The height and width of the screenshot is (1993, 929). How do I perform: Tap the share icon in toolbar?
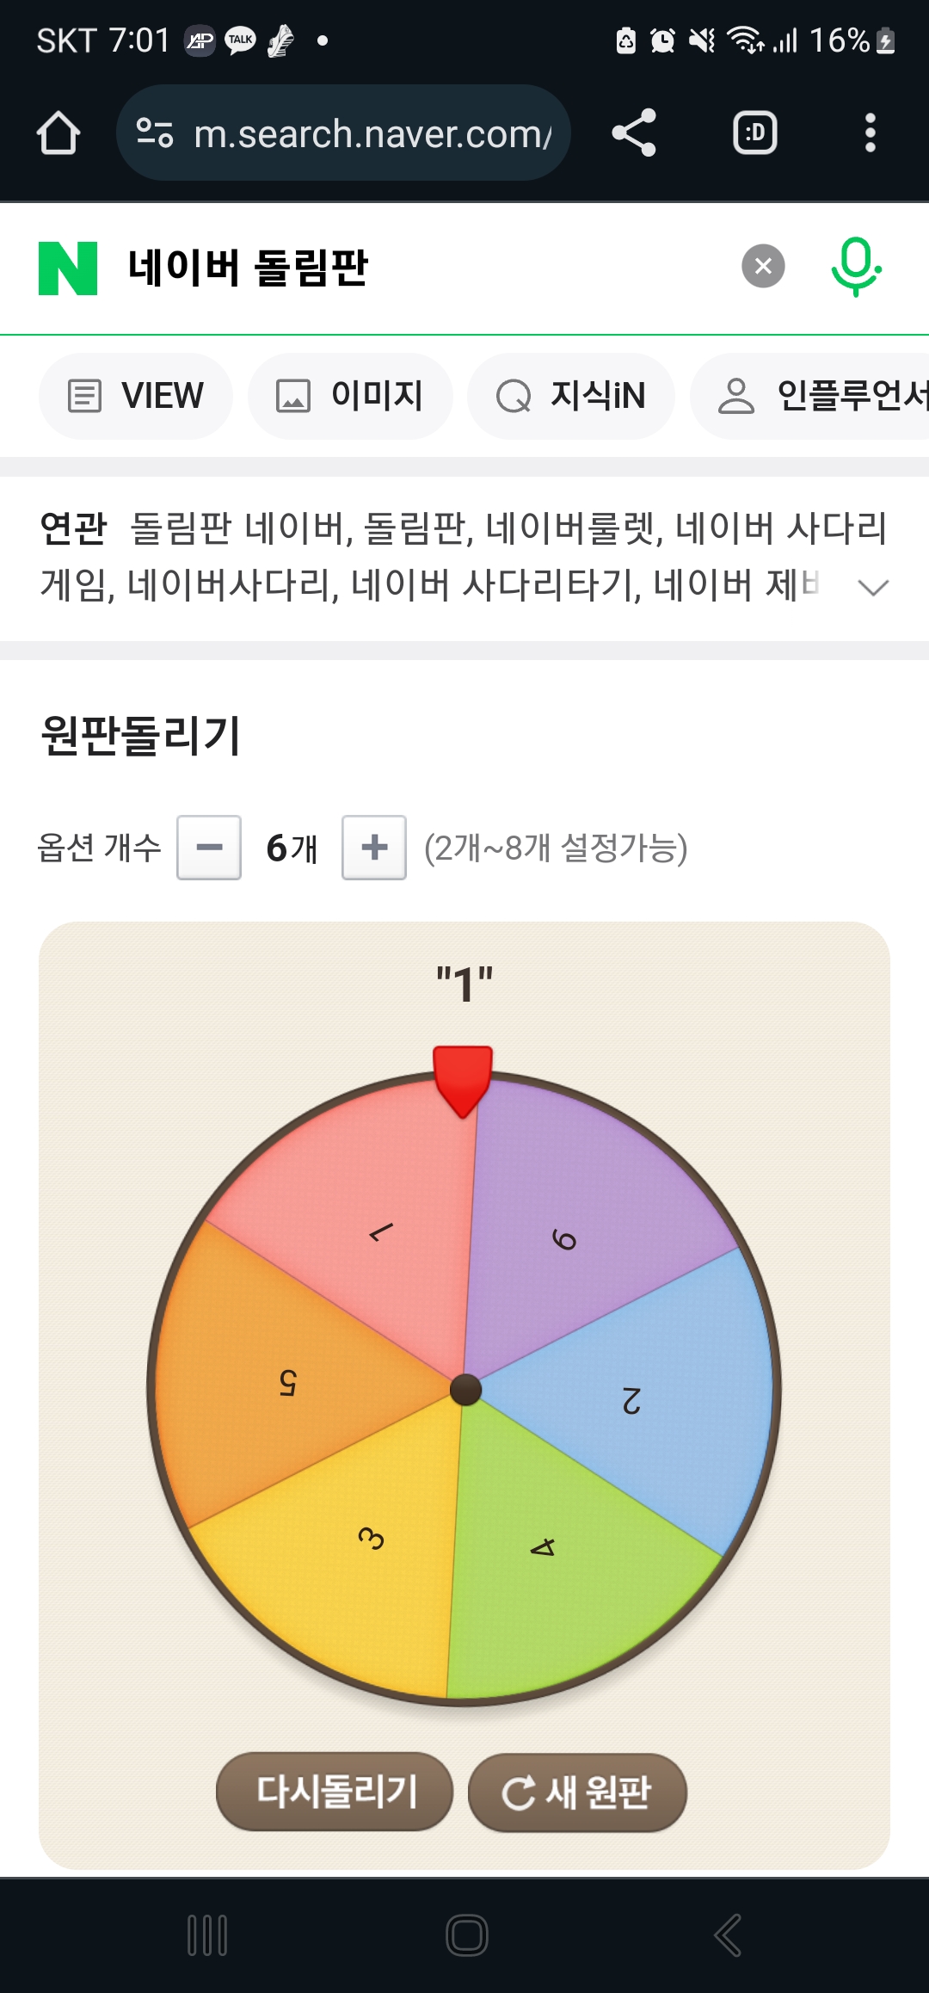[634, 133]
